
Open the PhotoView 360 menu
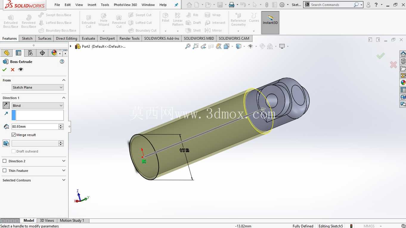pyautogui.click(x=125, y=5)
